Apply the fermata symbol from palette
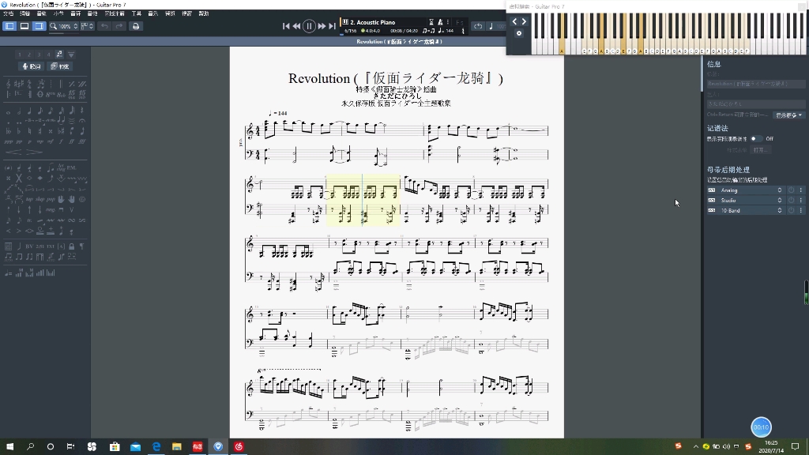The image size is (809, 455). [82, 121]
